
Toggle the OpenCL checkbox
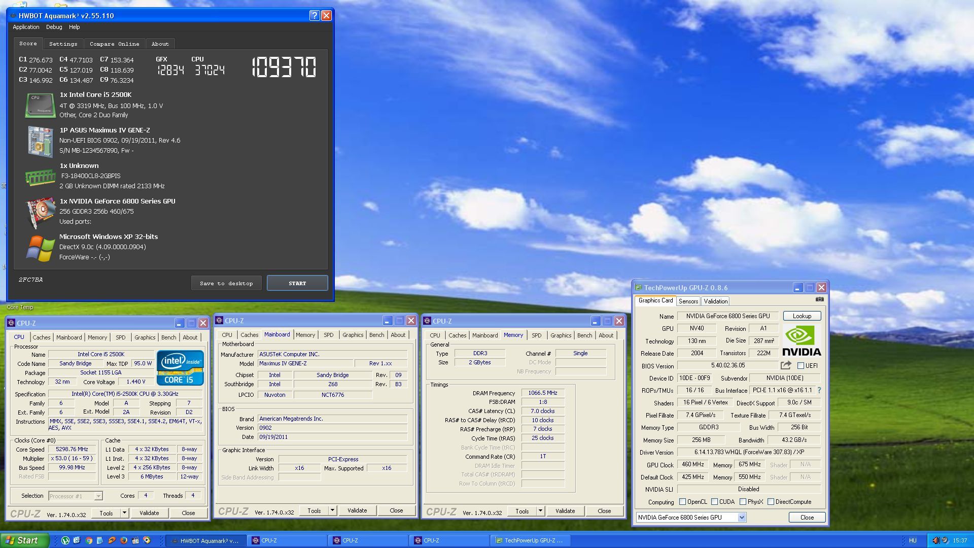682,502
